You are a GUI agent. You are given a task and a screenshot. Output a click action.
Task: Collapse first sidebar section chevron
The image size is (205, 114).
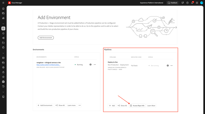pos(3,24)
